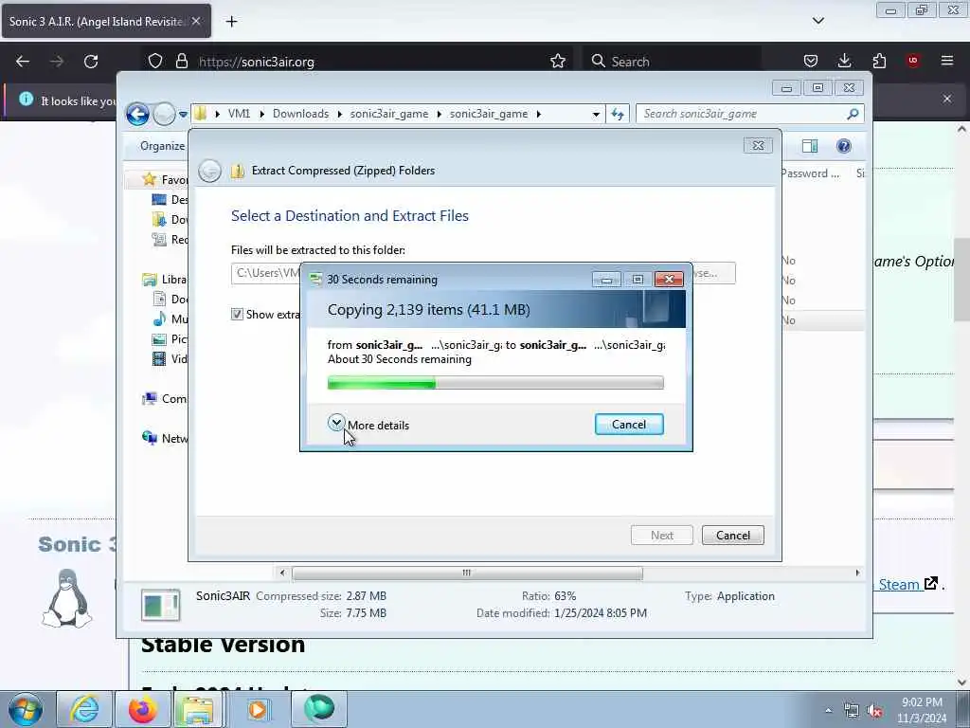Click the Firefox Search box
Viewport: 970px width, 728px height.
pyautogui.click(x=673, y=62)
